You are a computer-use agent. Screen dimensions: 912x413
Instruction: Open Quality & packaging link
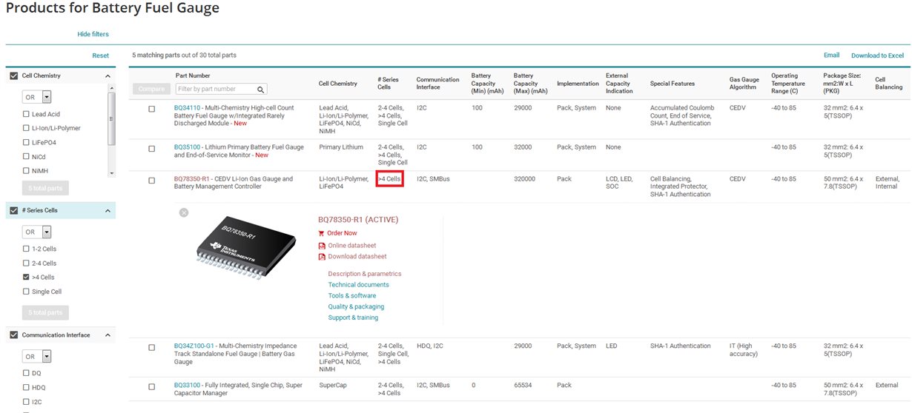[356, 306]
